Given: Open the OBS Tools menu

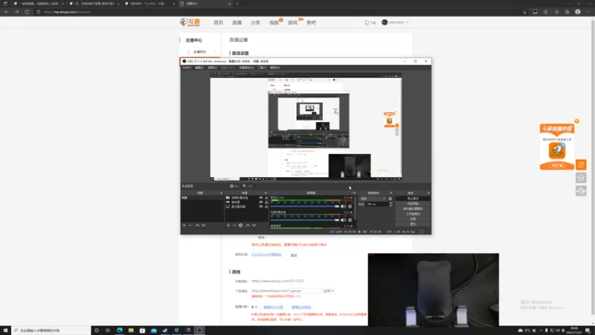Looking at the screenshot, I should (262, 68).
